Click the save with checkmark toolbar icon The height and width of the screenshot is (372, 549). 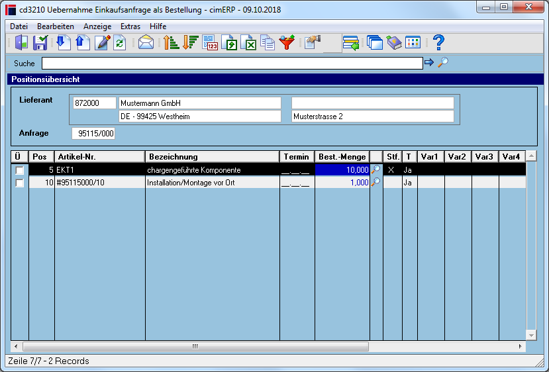40,43
